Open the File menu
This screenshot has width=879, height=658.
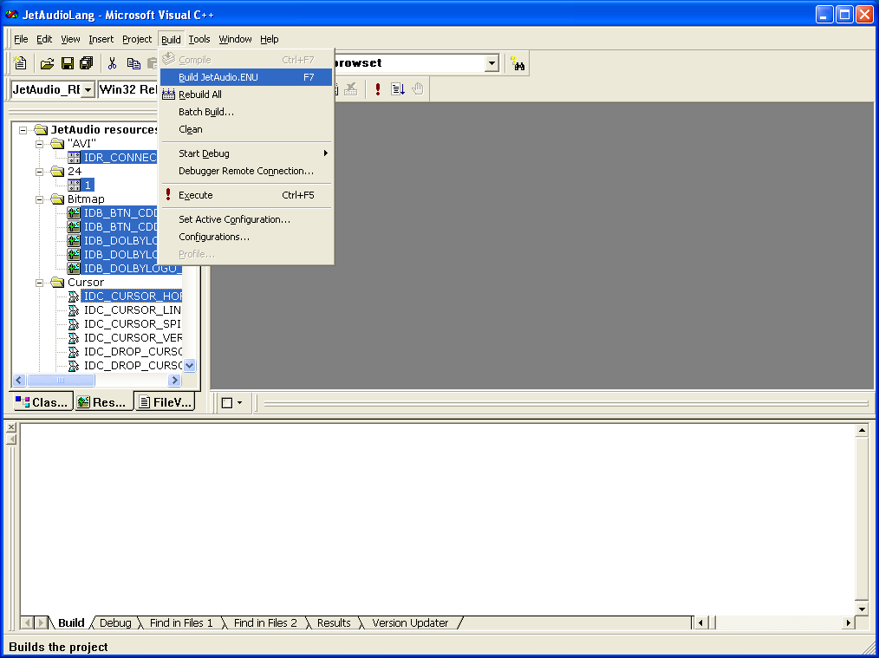point(21,39)
